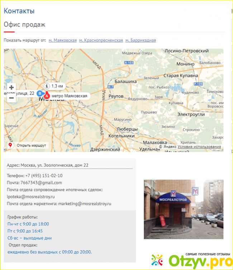Click the 1,3 км walking distance bubble
This screenshot has width=233, height=270.
tap(54, 86)
